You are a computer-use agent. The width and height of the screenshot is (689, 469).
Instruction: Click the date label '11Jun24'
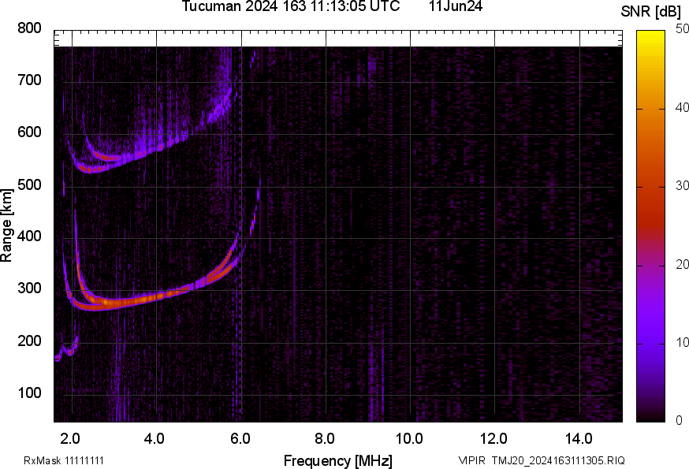pos(456,6)
